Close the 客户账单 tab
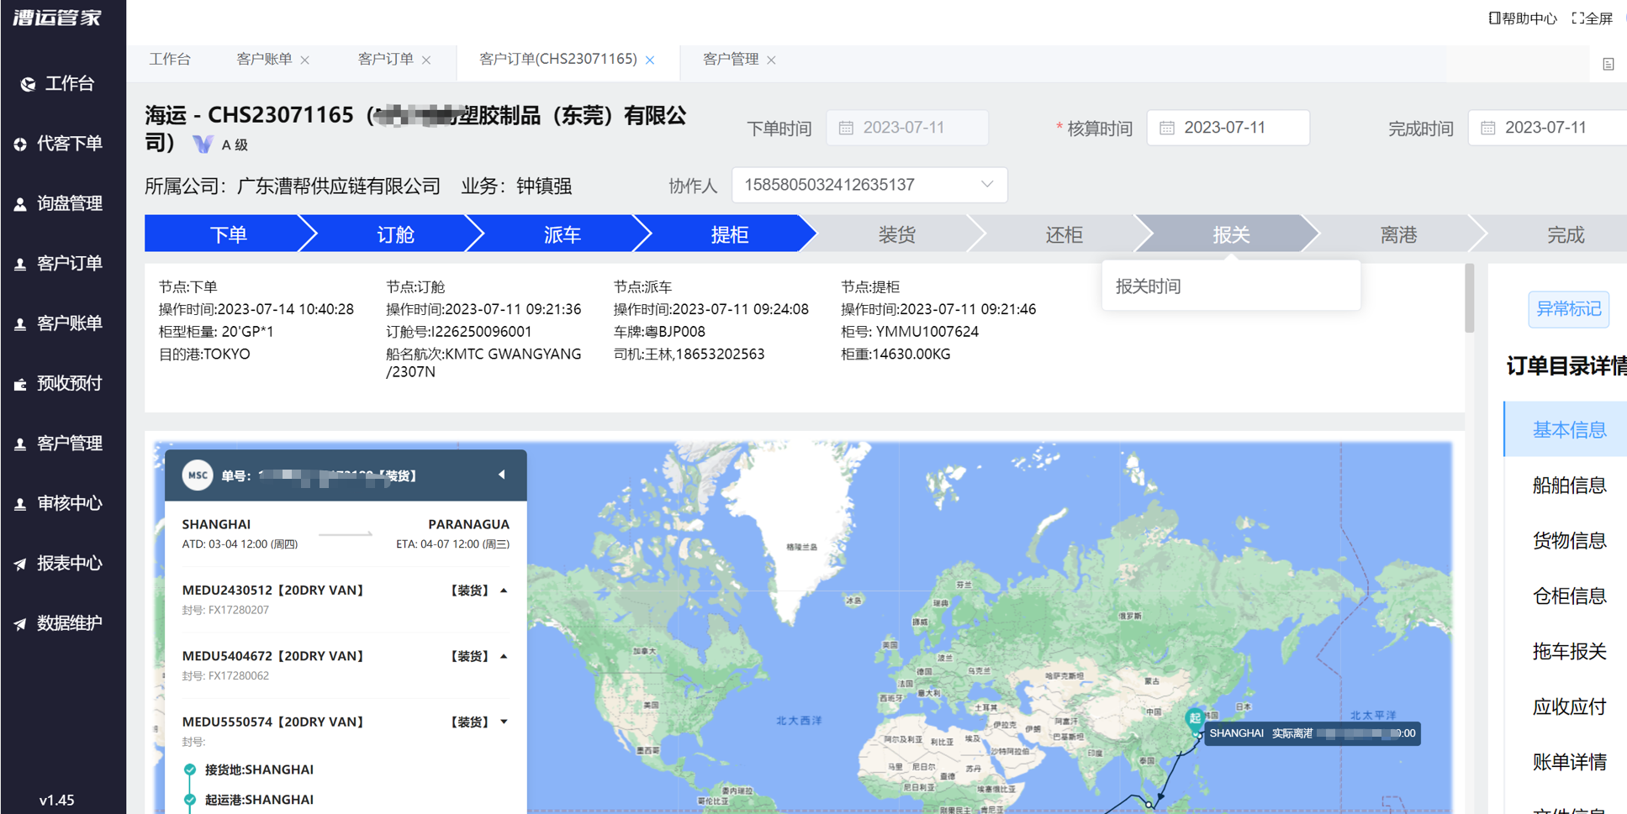 [305, 60]
